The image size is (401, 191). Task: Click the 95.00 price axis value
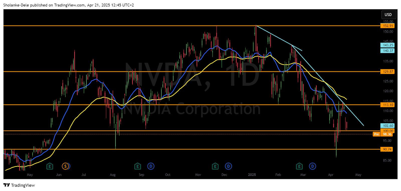[387, 141]
